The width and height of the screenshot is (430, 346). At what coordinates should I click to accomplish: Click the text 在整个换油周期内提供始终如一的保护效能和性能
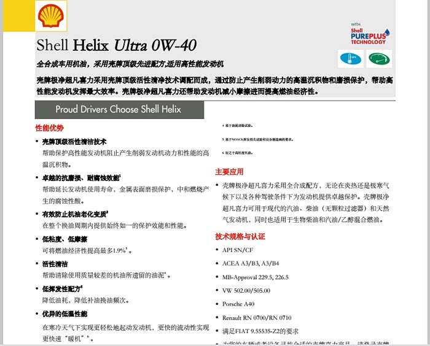pyautogui.click(x=115, y=226)
